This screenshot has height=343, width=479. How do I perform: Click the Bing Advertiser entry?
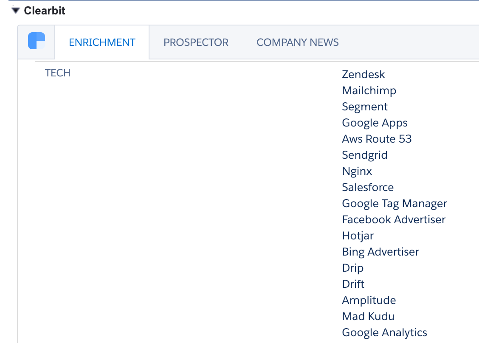(380, 252)
